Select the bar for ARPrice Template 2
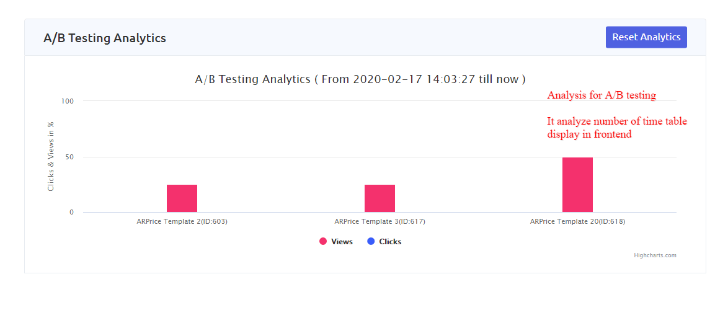The height and width of the screenshot is (318, 728). pyautogui.click(x=182, y=198)
